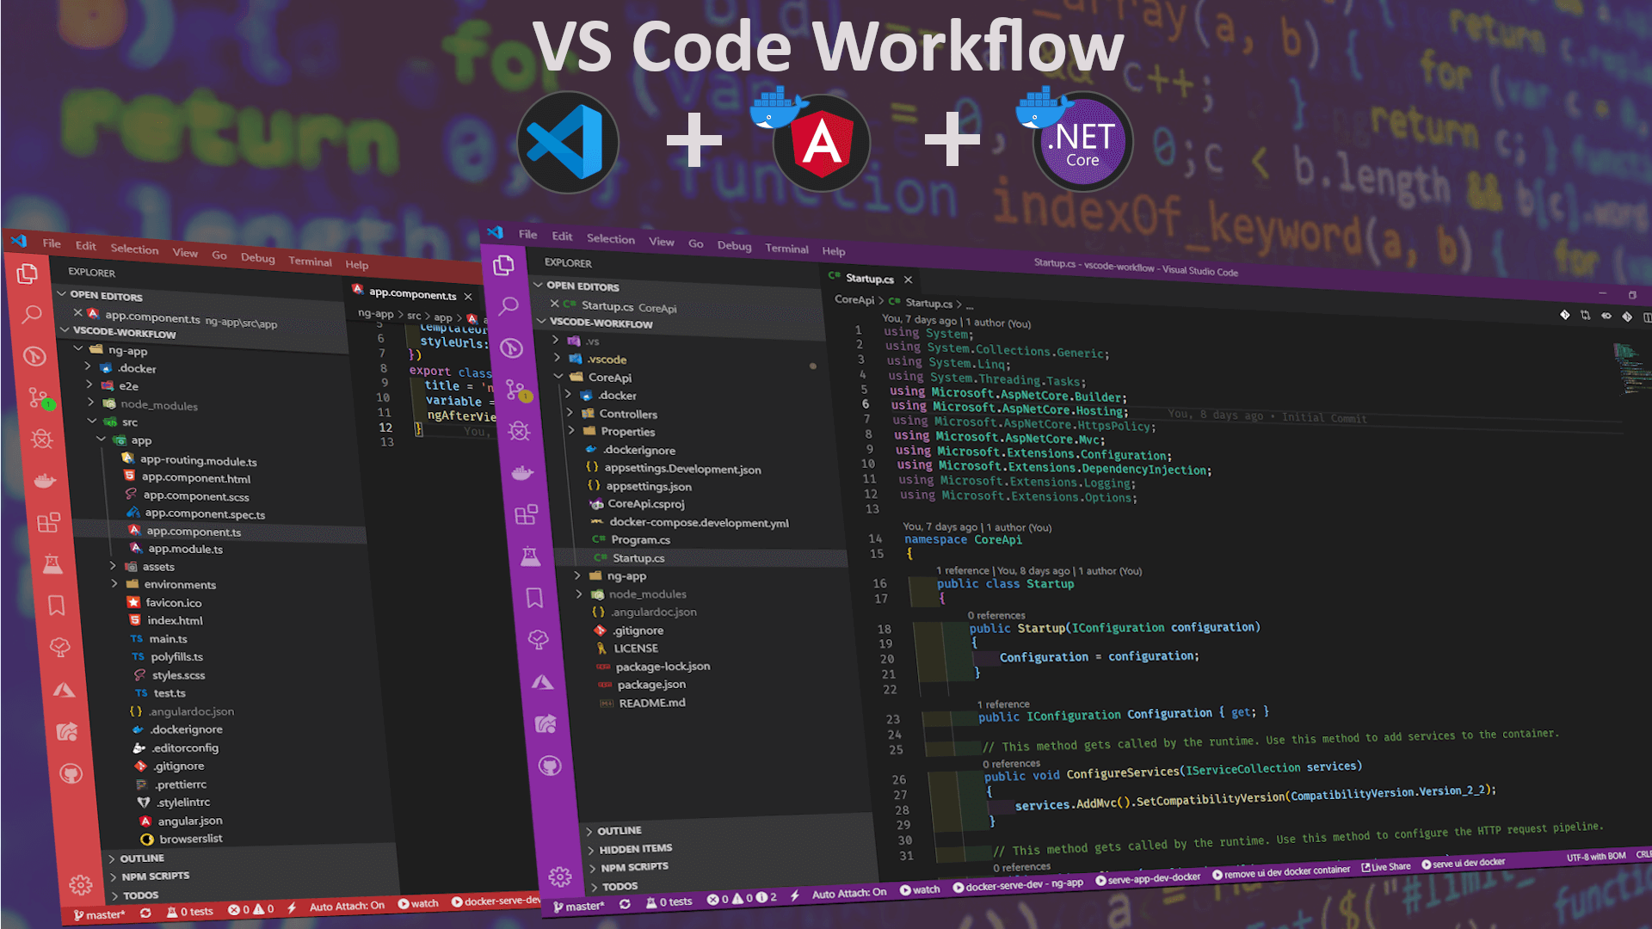This screenshot has width=1652, height=929.
Task: Open Bookmarks icon in red window activity bar
Action: 57,606
